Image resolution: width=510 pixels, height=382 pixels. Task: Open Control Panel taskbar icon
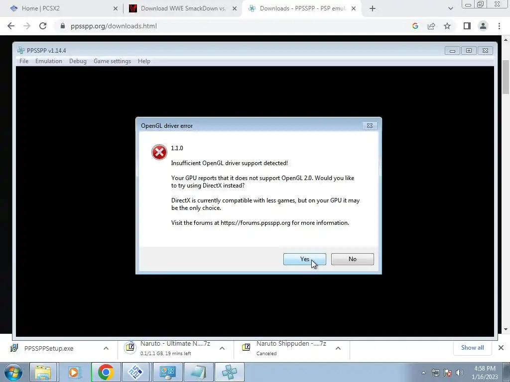pos(168,372)
